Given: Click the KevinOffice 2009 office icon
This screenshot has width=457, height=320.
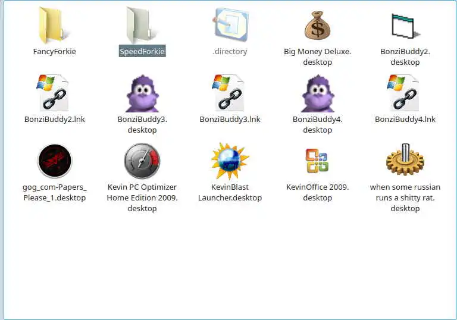Looking at the screenshot, I should (x=317, y=161).
